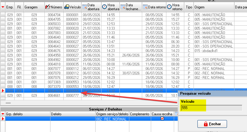Click the row selector beside Número 0064704
Viewport: 247px width, 132px height.
tap(3, 15)
